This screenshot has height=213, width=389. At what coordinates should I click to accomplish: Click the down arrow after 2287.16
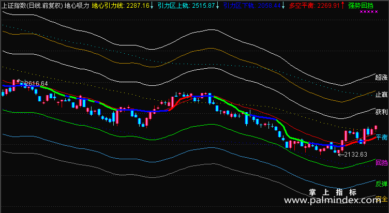[x=152, y=5]
